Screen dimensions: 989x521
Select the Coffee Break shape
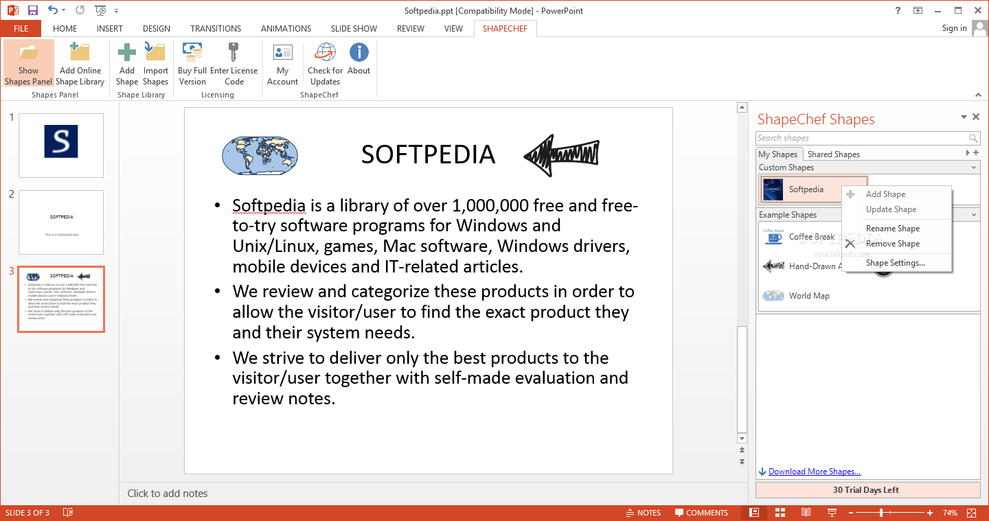coord(801,237)
